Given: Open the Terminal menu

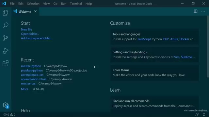Looking at the screenshot, I should coord(76,4).
